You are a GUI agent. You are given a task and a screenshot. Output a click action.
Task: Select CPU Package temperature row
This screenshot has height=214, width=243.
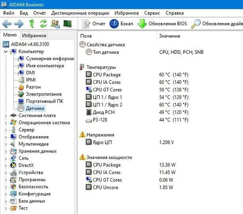pos(137,75)
